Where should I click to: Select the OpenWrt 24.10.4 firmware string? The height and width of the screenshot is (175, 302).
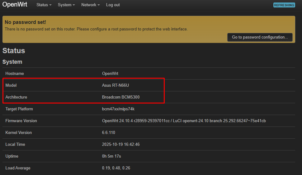coord(184,121)
